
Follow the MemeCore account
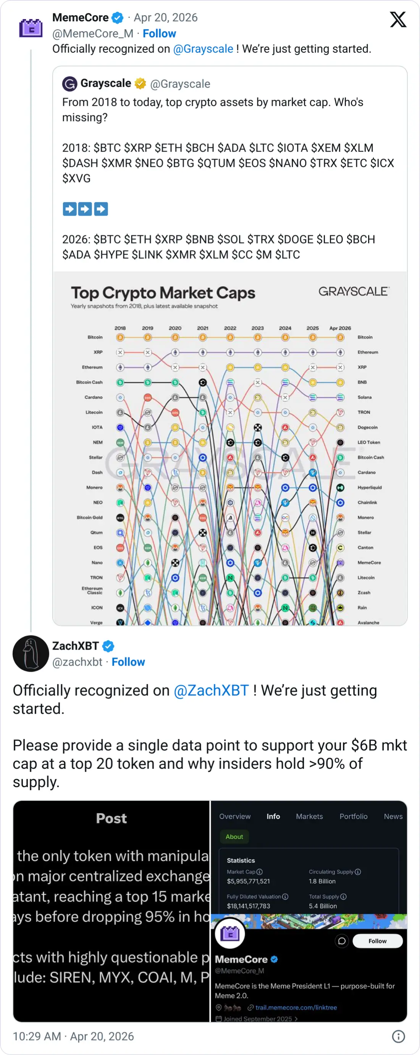tap(159, 34)
